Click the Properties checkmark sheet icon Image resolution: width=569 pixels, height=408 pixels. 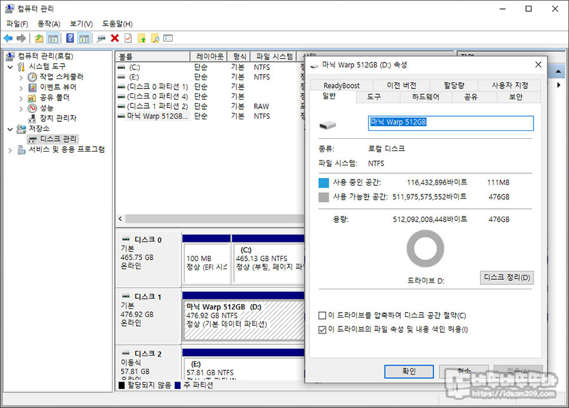[x=128, y=38]
